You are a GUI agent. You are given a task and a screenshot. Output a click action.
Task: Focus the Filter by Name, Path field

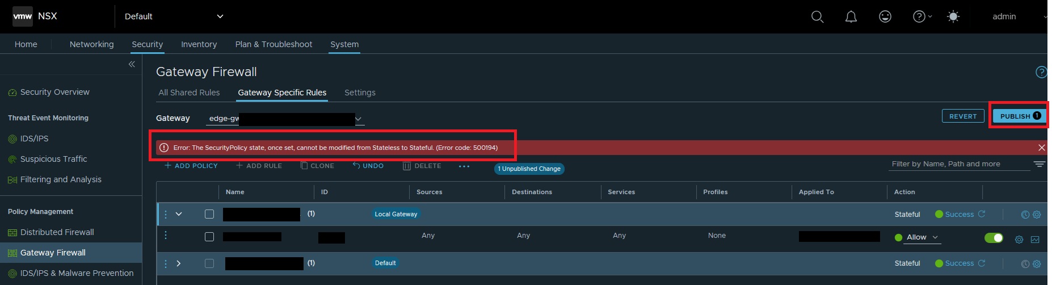click(959, 164)
